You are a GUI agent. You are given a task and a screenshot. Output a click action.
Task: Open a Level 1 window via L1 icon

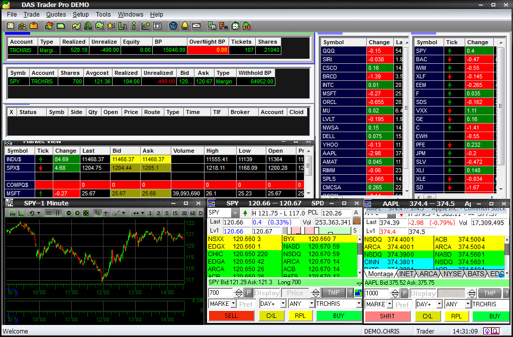click(123, 26)
